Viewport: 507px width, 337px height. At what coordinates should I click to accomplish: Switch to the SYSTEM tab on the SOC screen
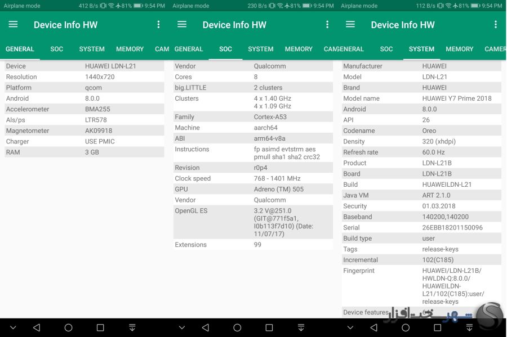pyautogui.click(x=261, y=49)
